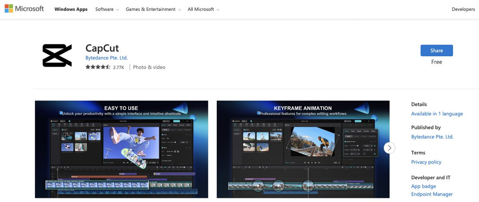This screenshot has height=202, width=479.
Task: Open the App badge link
Action: (x=424, y=186)
